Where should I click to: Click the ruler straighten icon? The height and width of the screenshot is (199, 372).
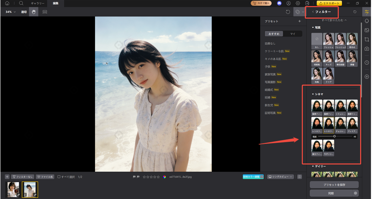(45, 12)
